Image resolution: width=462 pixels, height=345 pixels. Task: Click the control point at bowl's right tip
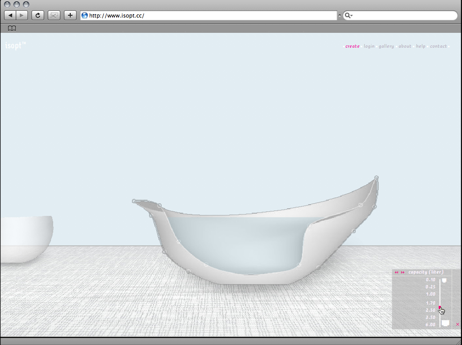point(376,178)
